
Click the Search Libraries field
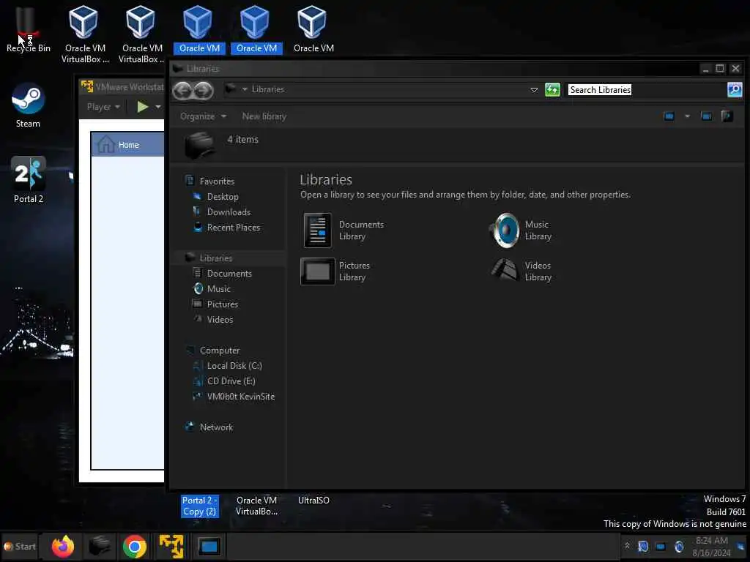coord(646,89)
